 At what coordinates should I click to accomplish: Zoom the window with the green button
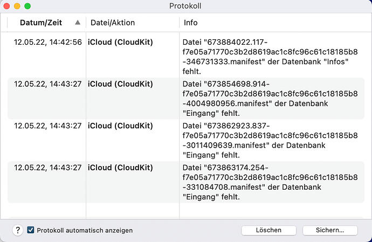pyautogui.click(x=27, y=6)
